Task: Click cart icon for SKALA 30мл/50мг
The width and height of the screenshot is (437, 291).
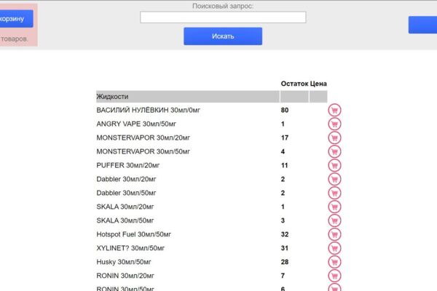Action: (334, 220)
